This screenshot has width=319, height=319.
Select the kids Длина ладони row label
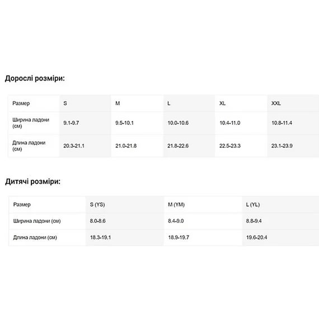(x=35, y=237)
